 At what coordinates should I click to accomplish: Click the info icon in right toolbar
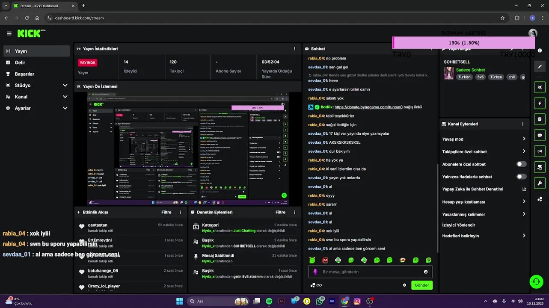(540, 50)
